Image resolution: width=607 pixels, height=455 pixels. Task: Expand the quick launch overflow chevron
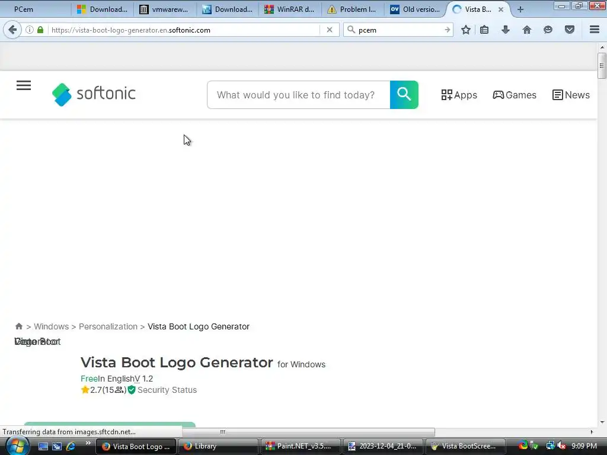88,443
